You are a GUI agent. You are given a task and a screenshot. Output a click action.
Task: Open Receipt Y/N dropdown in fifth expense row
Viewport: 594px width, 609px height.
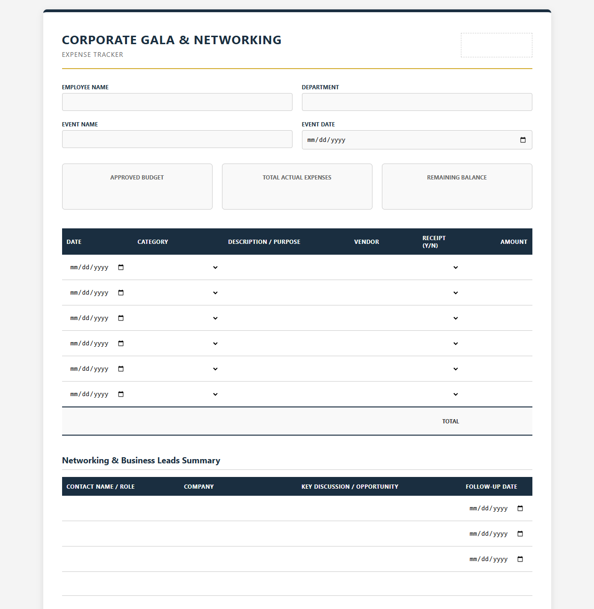(x=441, y=369)
